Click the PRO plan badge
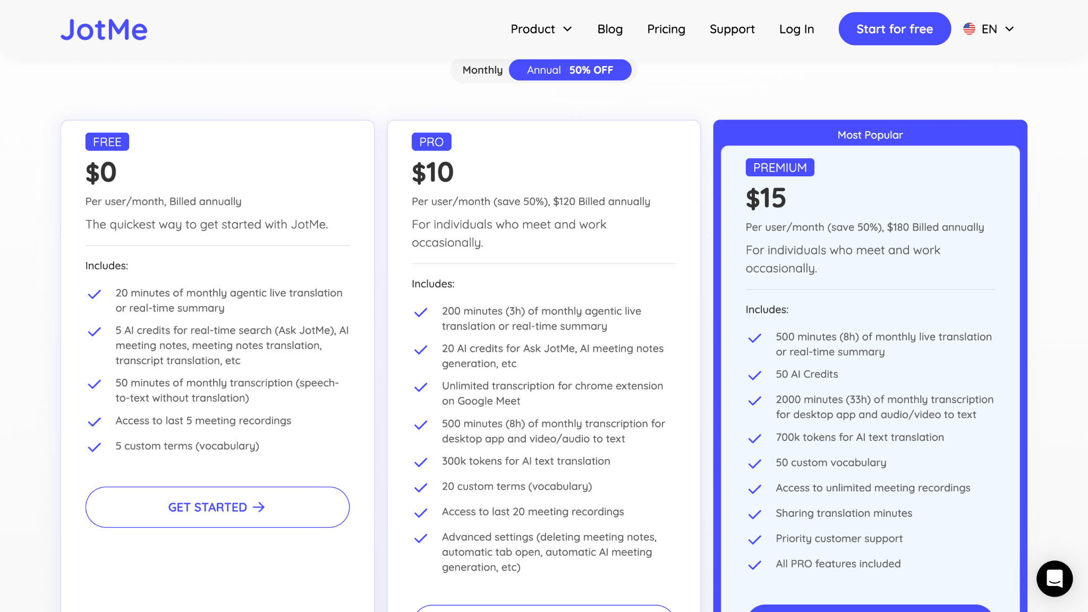This screenshot has width=1088, height=612. tap(431, 142)
